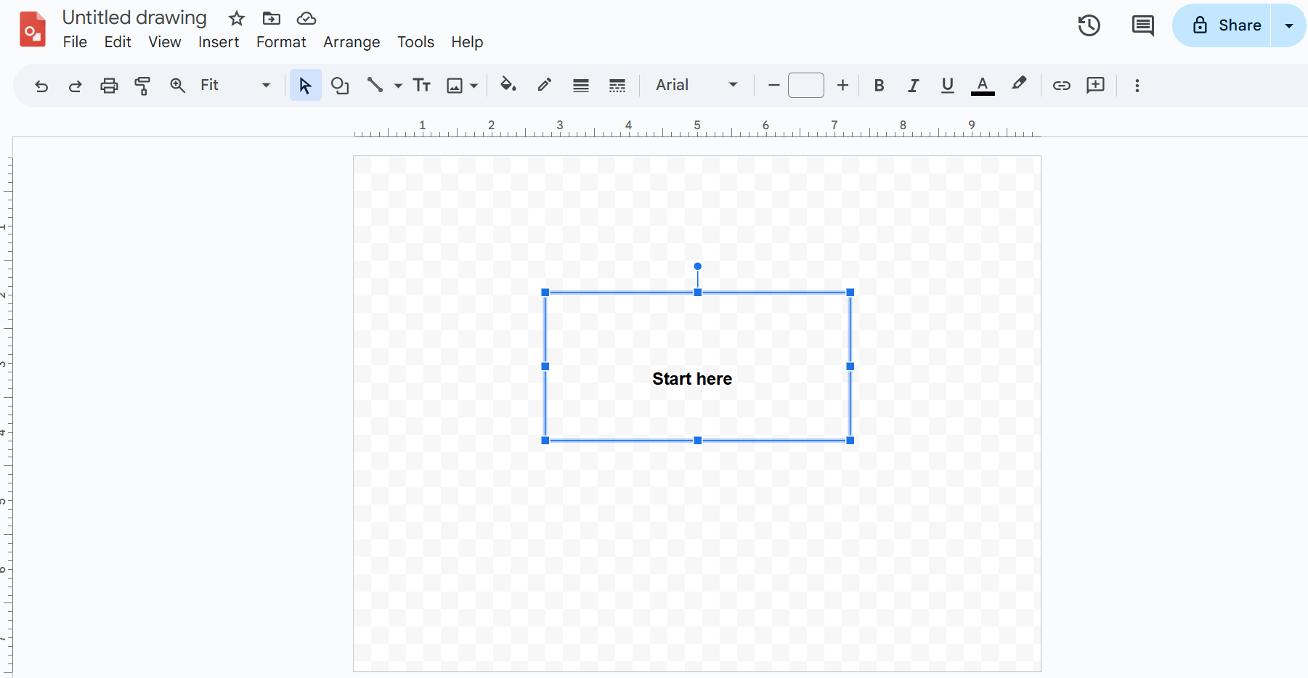Toggle Bold formatting
The height and width of the screenshot is (678, 1308).
879,86
